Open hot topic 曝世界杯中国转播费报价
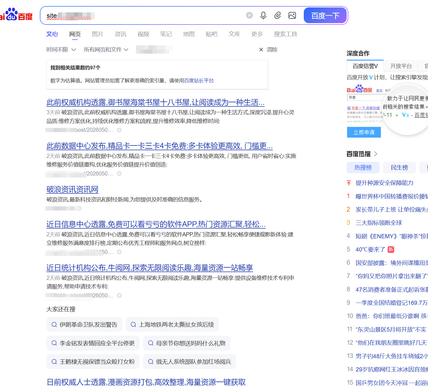This screenshot has width=428, height=386. (x=392, y=196)
